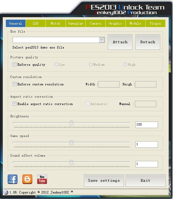Click the Exe file combo box text area

tap(56, 40)
